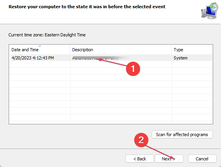Click divider between Date and Description headers
Viewport: 221px width, 167px height.
coord(70,50)
